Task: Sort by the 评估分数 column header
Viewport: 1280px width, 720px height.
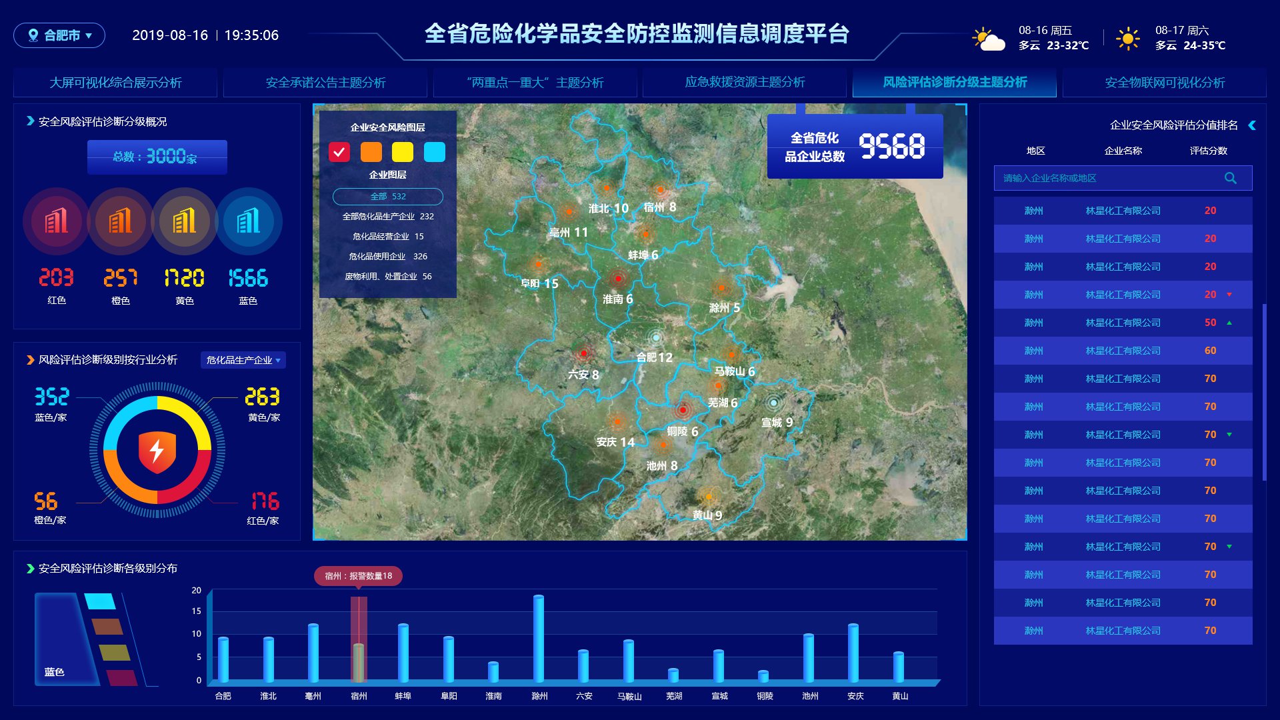Action: pyautogui.click(x=1209, y=151)
